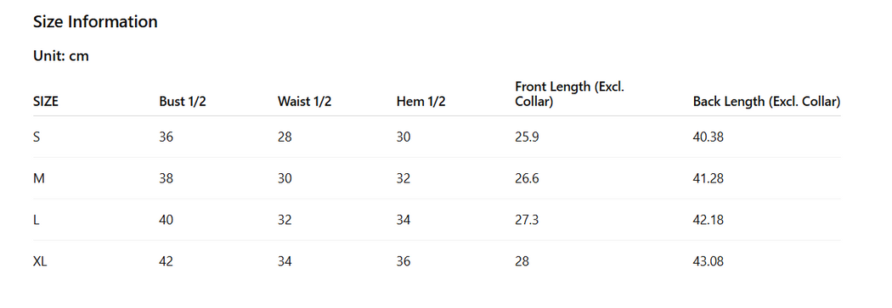Click waist value 30 in M row

tap(285, 178)
